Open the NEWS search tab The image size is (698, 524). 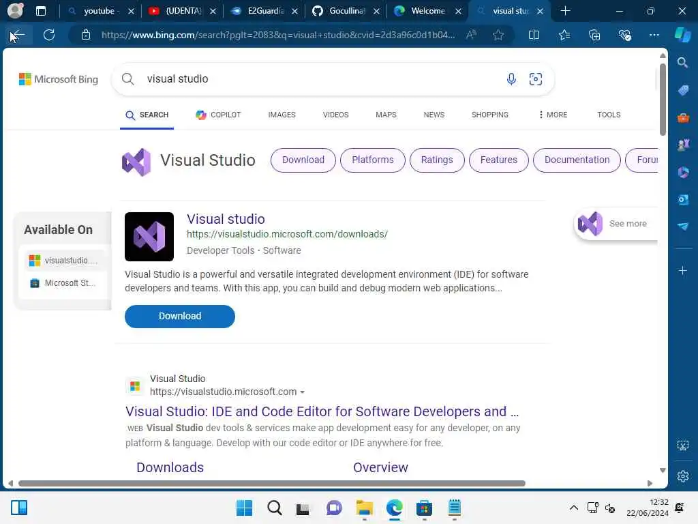434,115
